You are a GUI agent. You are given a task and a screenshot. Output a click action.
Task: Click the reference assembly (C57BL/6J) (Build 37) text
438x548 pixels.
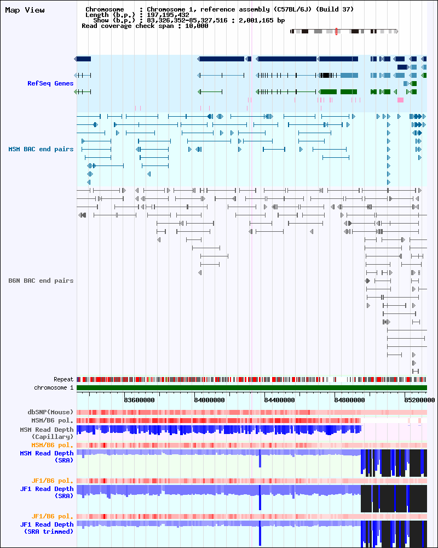tap(277, 9)
